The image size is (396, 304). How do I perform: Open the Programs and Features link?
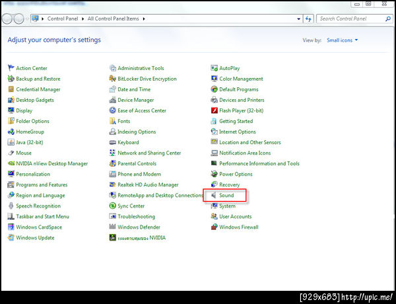point(42,184)
